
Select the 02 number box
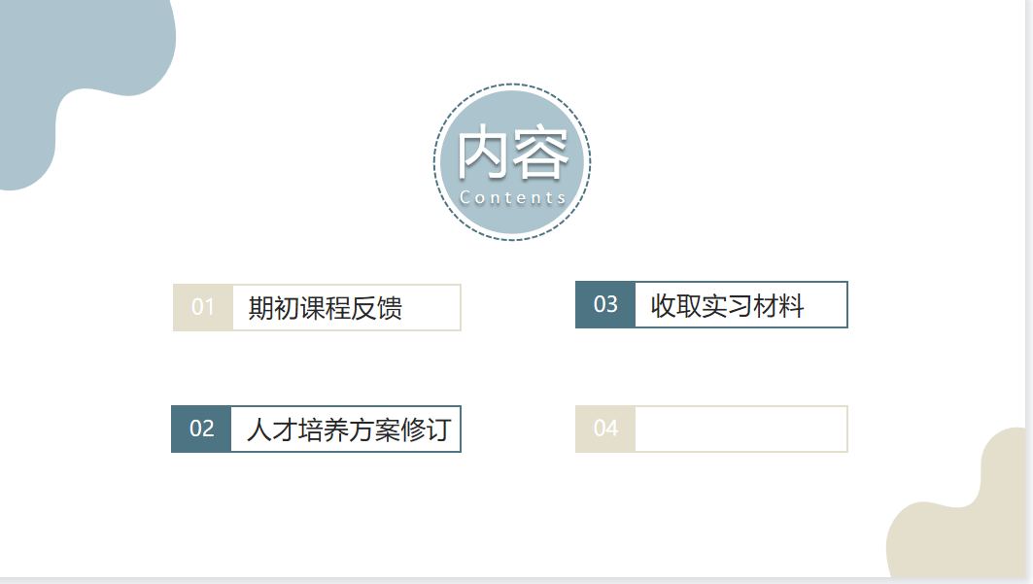[201, 429]
